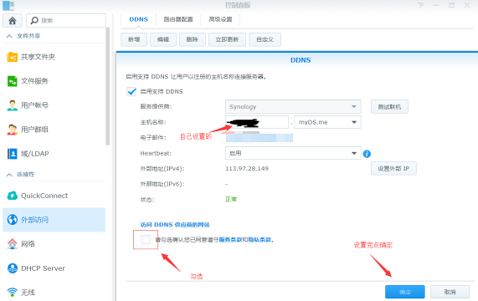This screenshot has height=301, width=478.
Task: Click the 主机名称 hostname input field
Action: pyautogui.click(x=257, y=122)
